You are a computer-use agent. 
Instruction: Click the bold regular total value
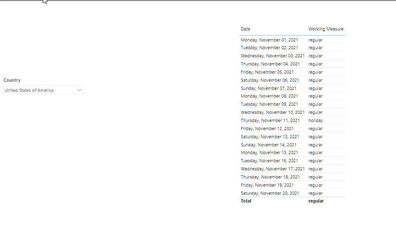tap(316, 201)
